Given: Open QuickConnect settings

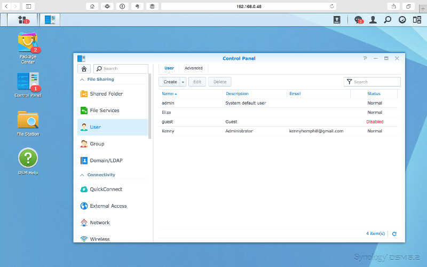Looking at the screenshot, I should 113,189.
